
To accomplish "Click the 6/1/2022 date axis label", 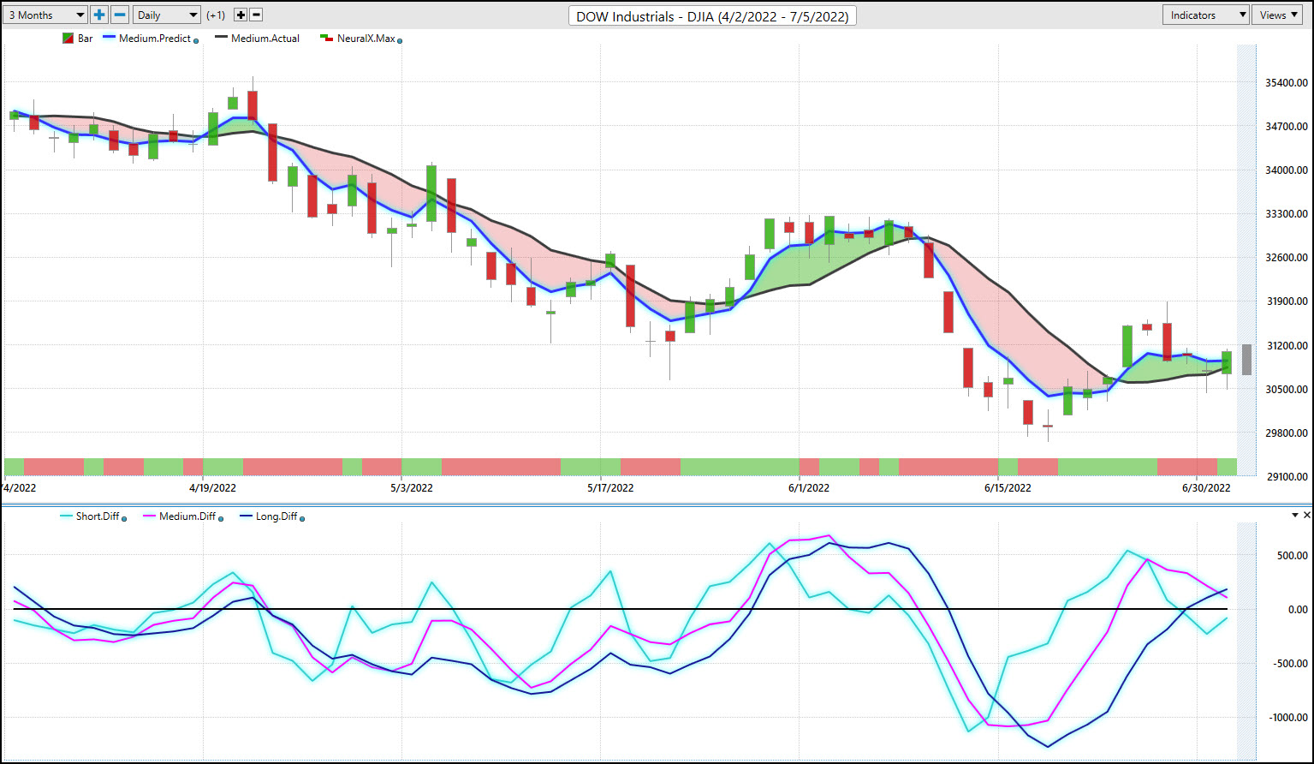I will (809, 488).
